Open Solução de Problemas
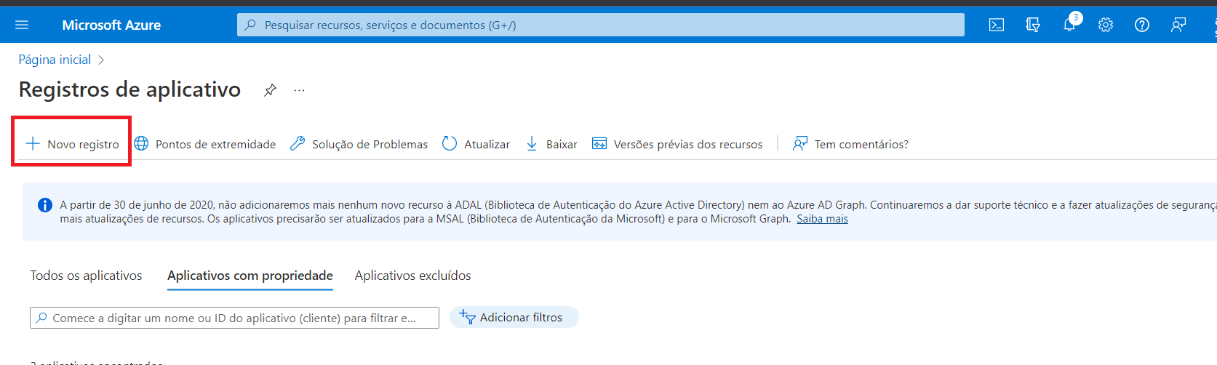This screenshot has height=365, width=1217. [359, 144]
